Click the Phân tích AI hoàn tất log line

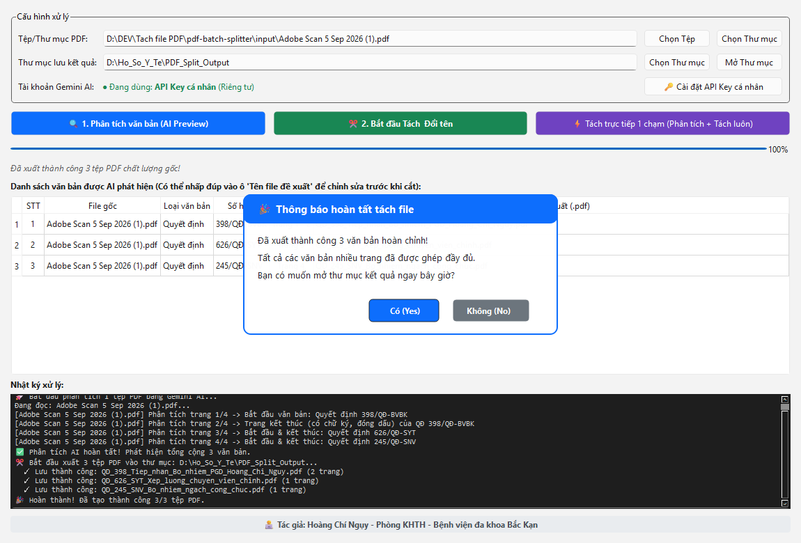click(133, 452)
